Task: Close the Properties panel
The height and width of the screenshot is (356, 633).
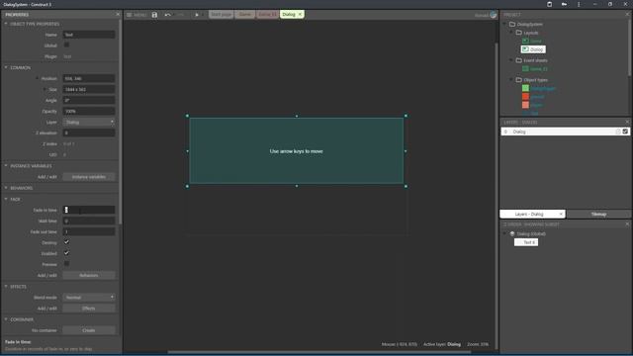Action: [118, 14]
